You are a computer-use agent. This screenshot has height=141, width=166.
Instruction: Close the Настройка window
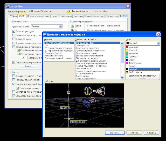(x=128, y=6)
